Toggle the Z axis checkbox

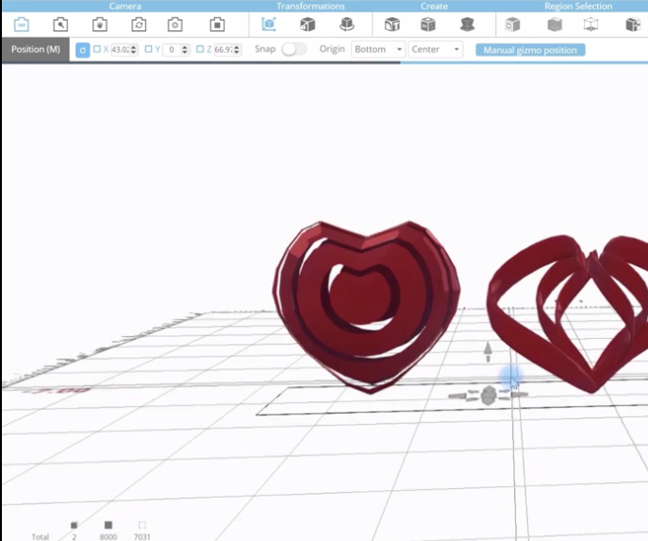click(200, 49)
